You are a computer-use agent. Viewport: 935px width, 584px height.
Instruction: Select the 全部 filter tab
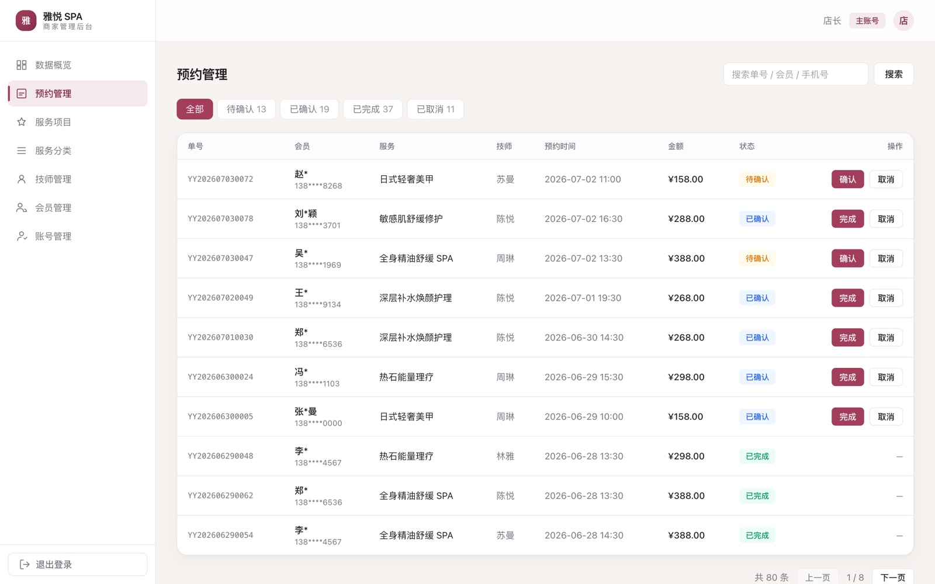click(195, 109)
